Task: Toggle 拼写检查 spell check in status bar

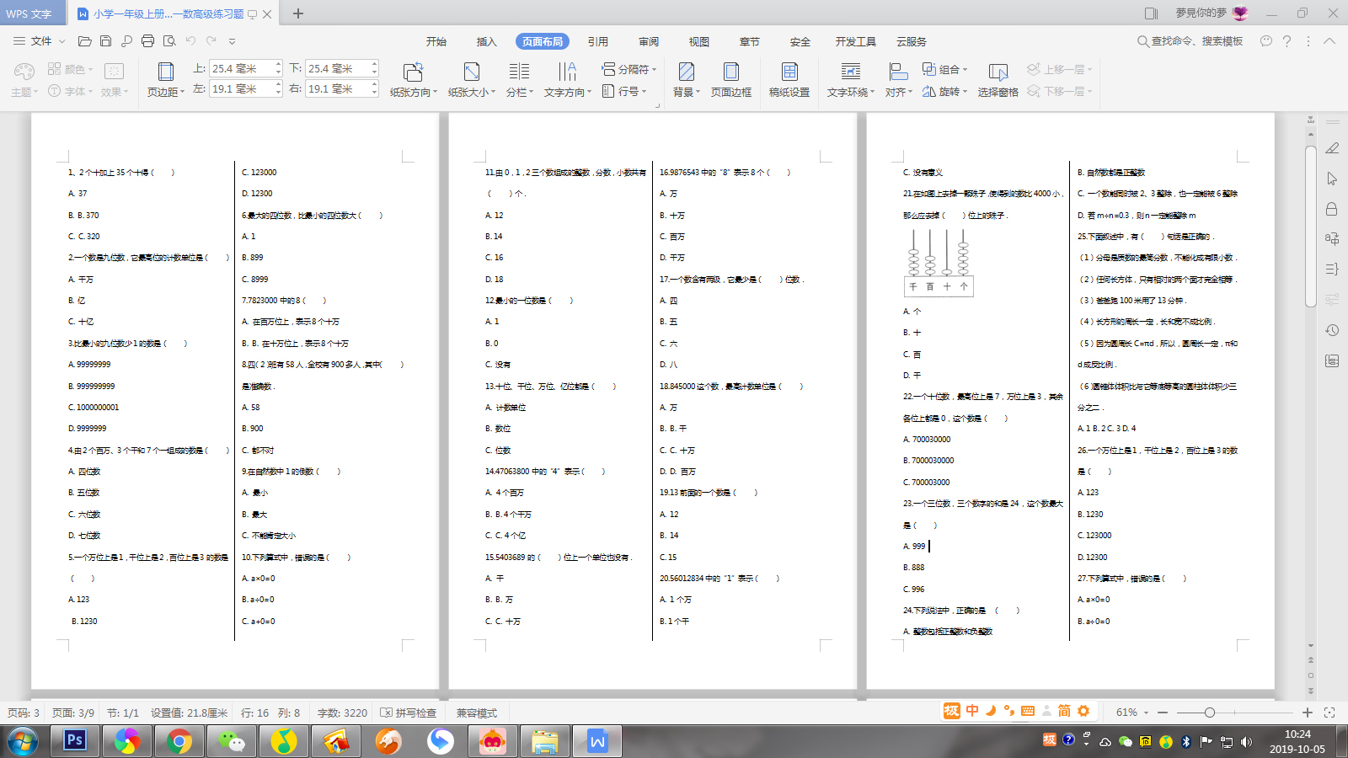Action: pyautogui.click(x=409, y=713)
